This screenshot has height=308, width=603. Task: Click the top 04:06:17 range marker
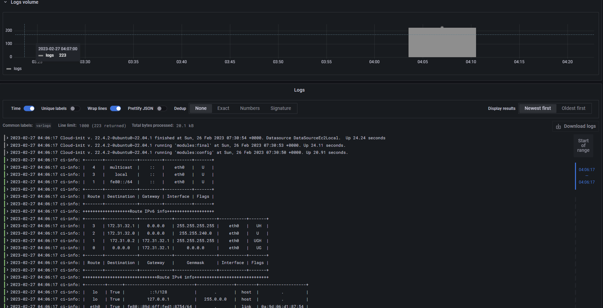point(586,170)
